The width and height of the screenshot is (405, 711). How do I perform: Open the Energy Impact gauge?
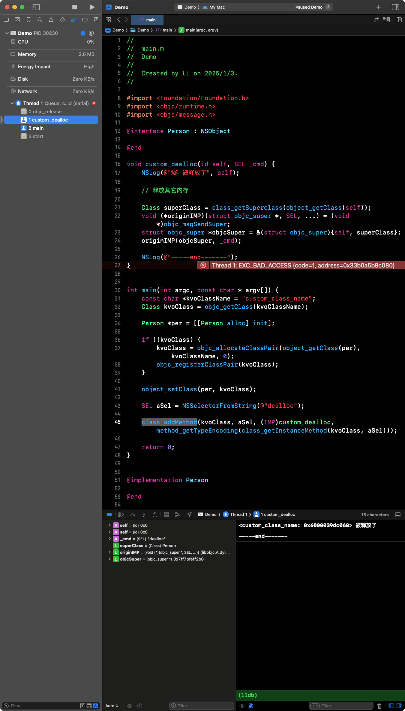point(52,66)
